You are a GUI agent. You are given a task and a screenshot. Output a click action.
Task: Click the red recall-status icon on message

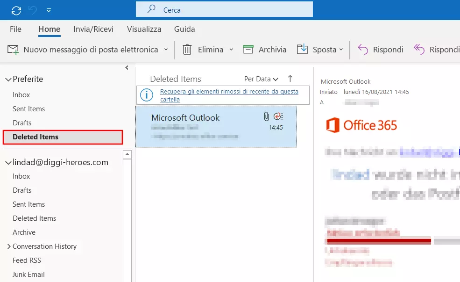point(278,116)
